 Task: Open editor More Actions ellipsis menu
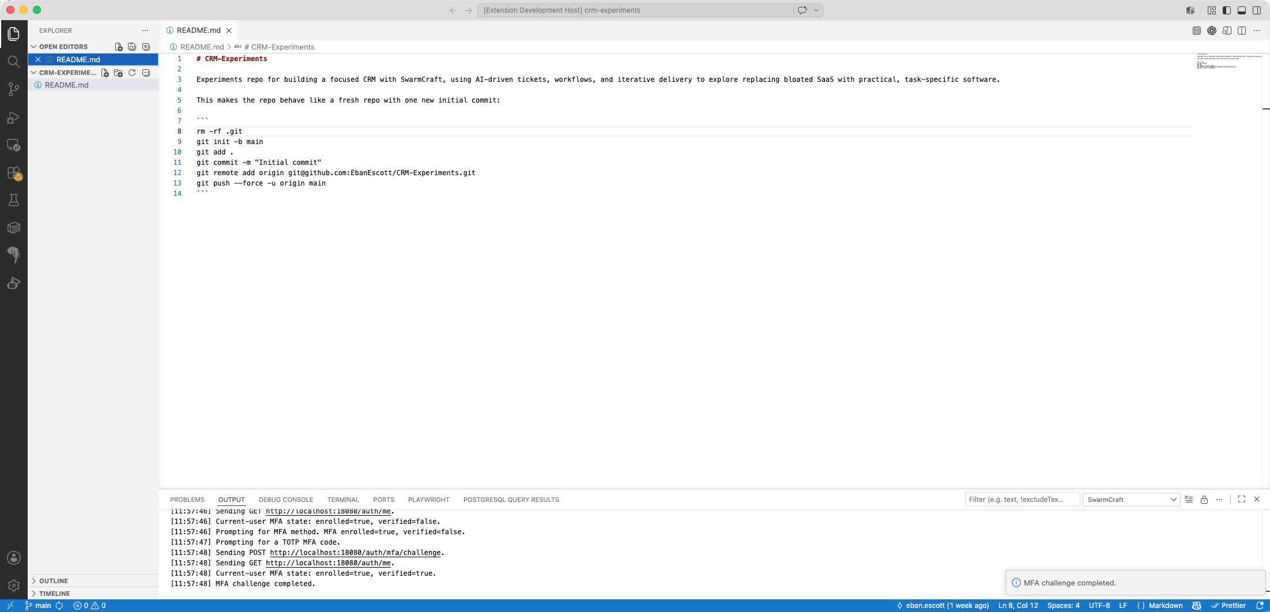coord(1257,31)
